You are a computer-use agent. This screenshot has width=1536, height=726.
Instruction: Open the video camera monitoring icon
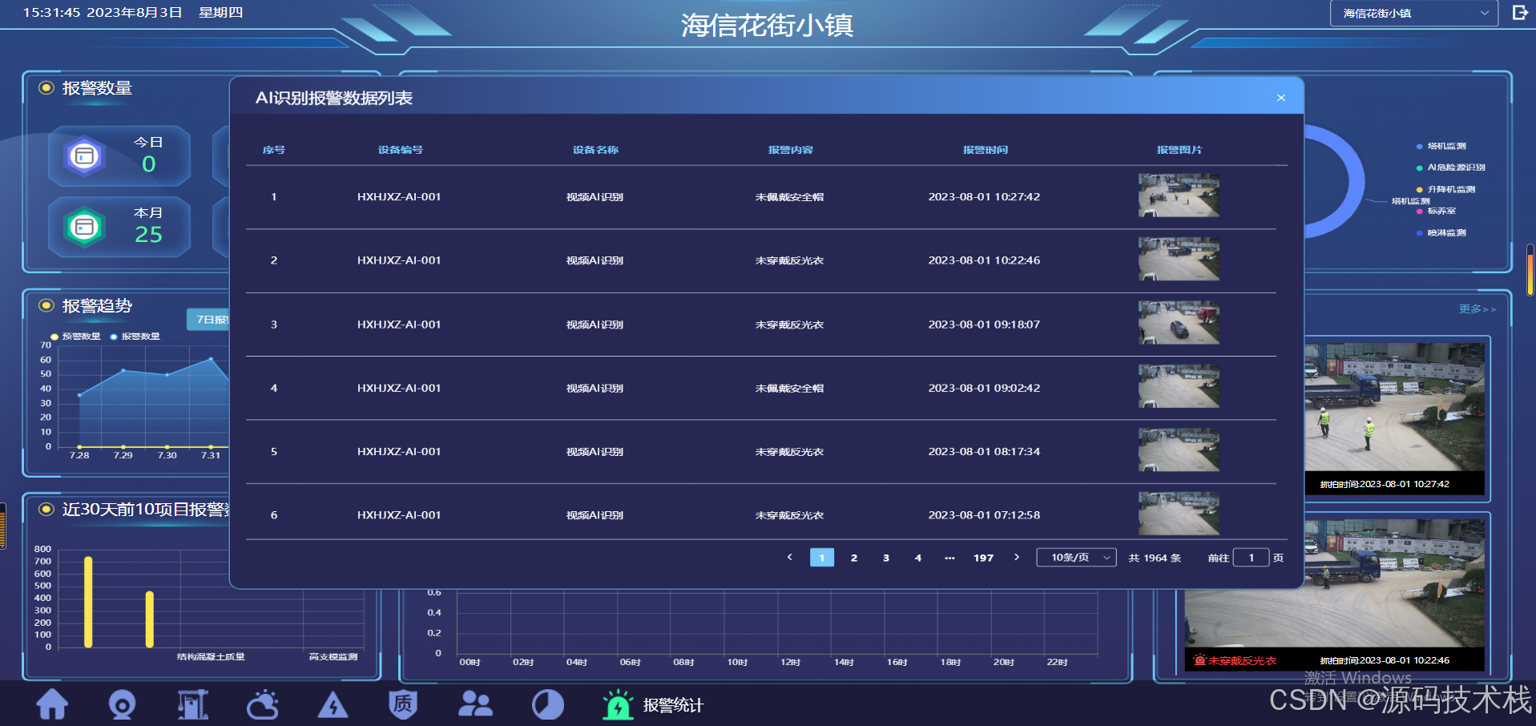[x=122, y=704]
